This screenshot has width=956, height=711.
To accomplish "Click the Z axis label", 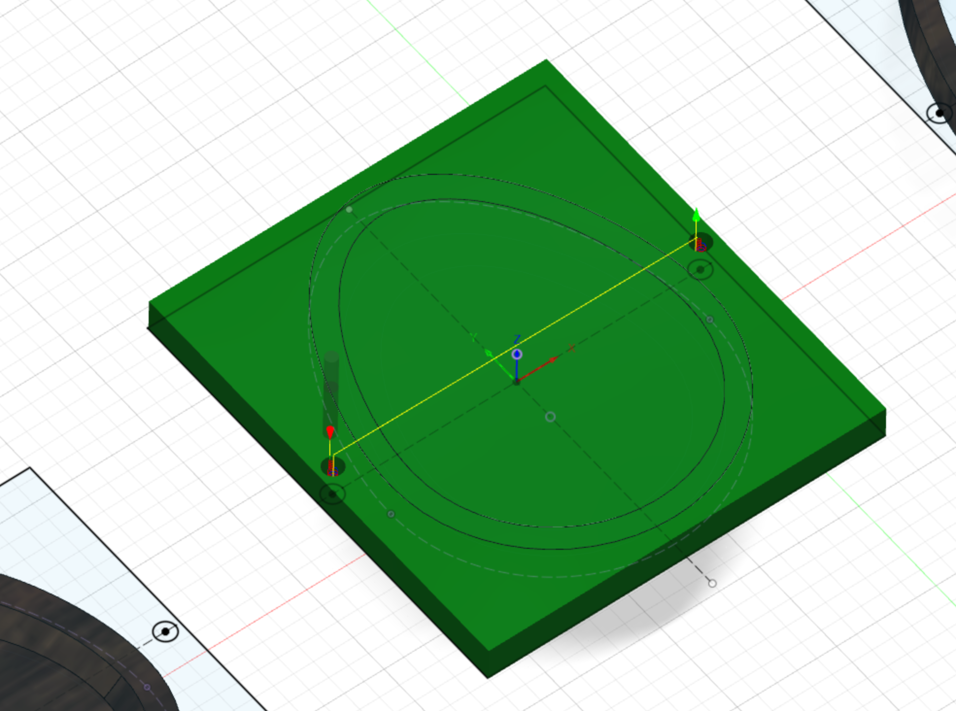I will [517, 339].
